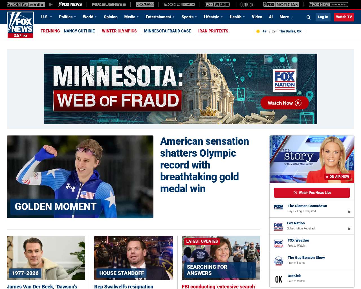Click Watch Fox News Live button
Screen dimensions: 361x289
pos(312,193)
